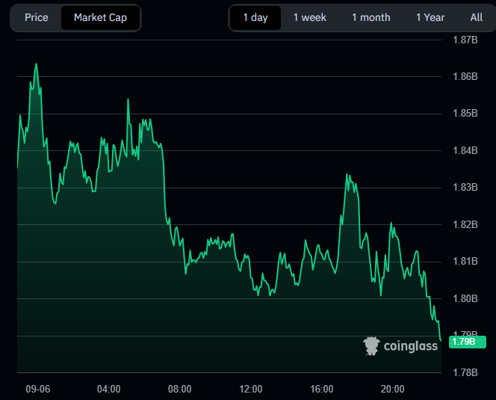Click the 1.83B y-axis label
Image resolution: width=496 pixels, height=400 pixels.
(x=465, y=187)
